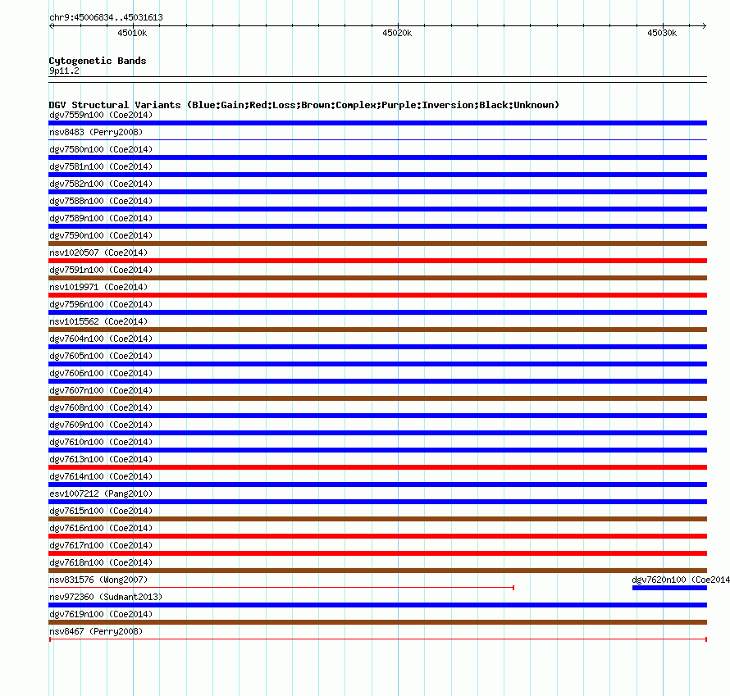Click dgv7614n100 (Coe2014) label
730x696 pixels.
(101, 476)
